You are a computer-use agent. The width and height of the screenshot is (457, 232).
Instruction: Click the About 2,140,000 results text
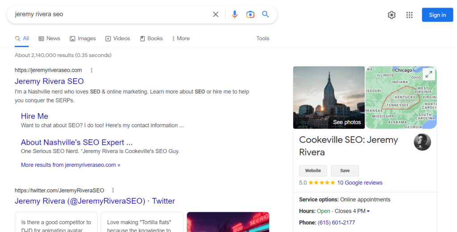pos(63,55)
